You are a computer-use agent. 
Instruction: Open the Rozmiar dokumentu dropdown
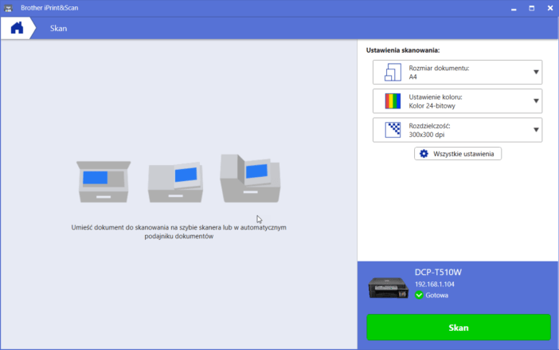point(457,72)
